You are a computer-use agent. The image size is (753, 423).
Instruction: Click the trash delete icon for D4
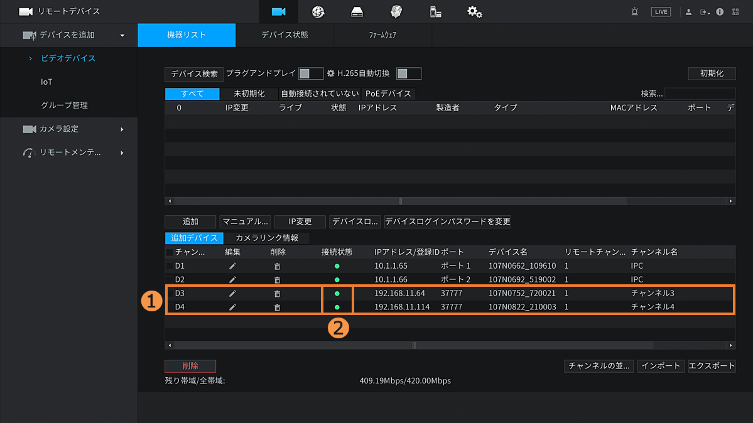(x=277, y=308)
